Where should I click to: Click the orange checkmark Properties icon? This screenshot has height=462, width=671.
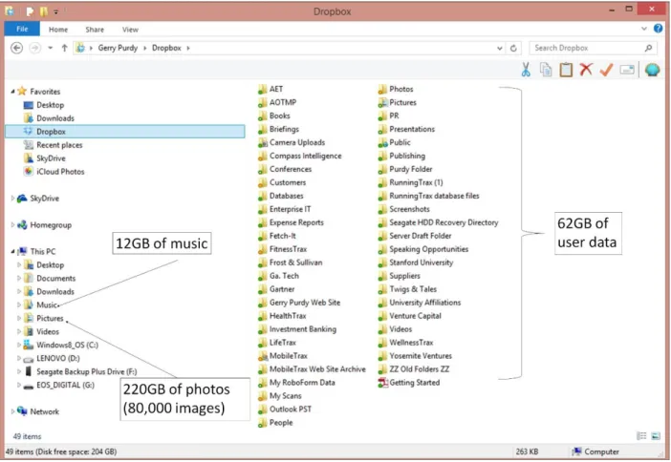(606, 70)
